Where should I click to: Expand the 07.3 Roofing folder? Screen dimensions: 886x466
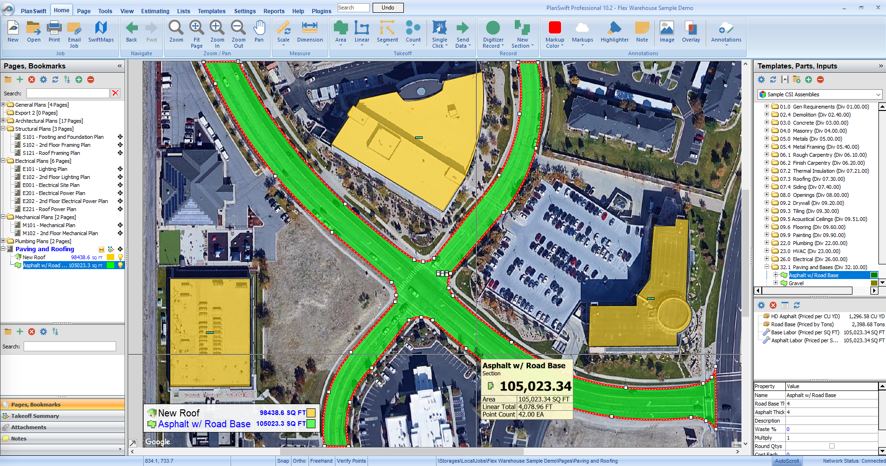tap(767, 179)
